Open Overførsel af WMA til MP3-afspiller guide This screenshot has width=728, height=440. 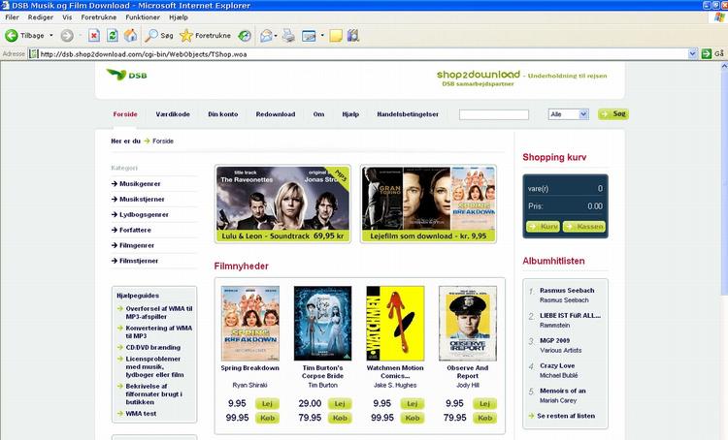[x=159, y=312]
